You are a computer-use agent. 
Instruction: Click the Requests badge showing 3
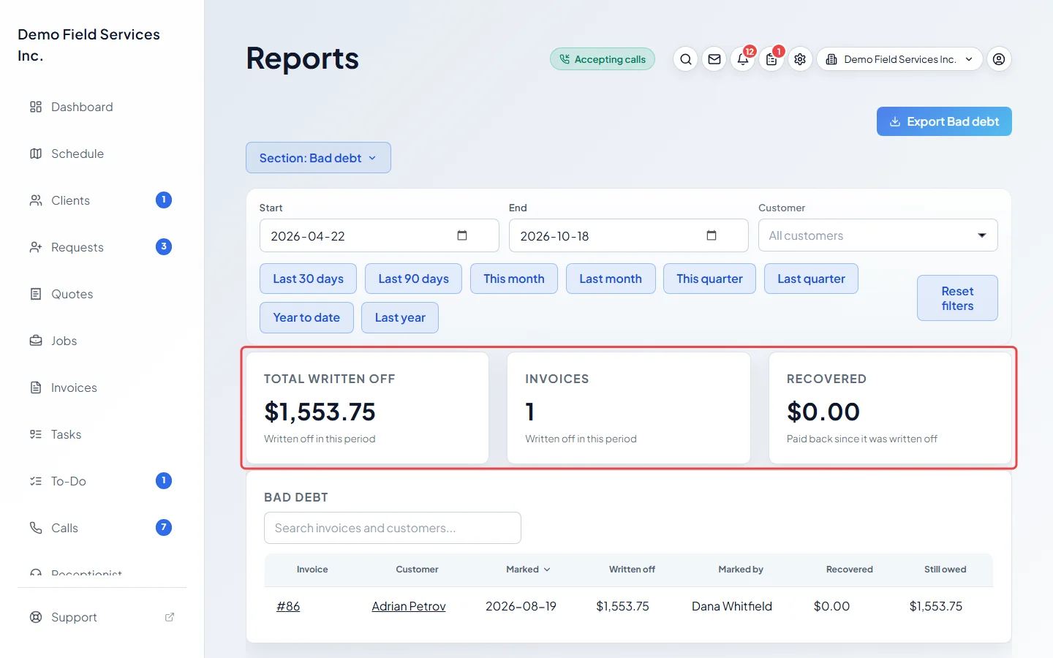click(x=164, y=246)
